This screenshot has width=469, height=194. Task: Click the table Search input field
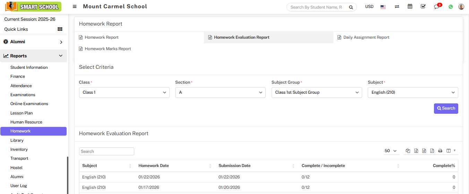[x=106, y=151]
